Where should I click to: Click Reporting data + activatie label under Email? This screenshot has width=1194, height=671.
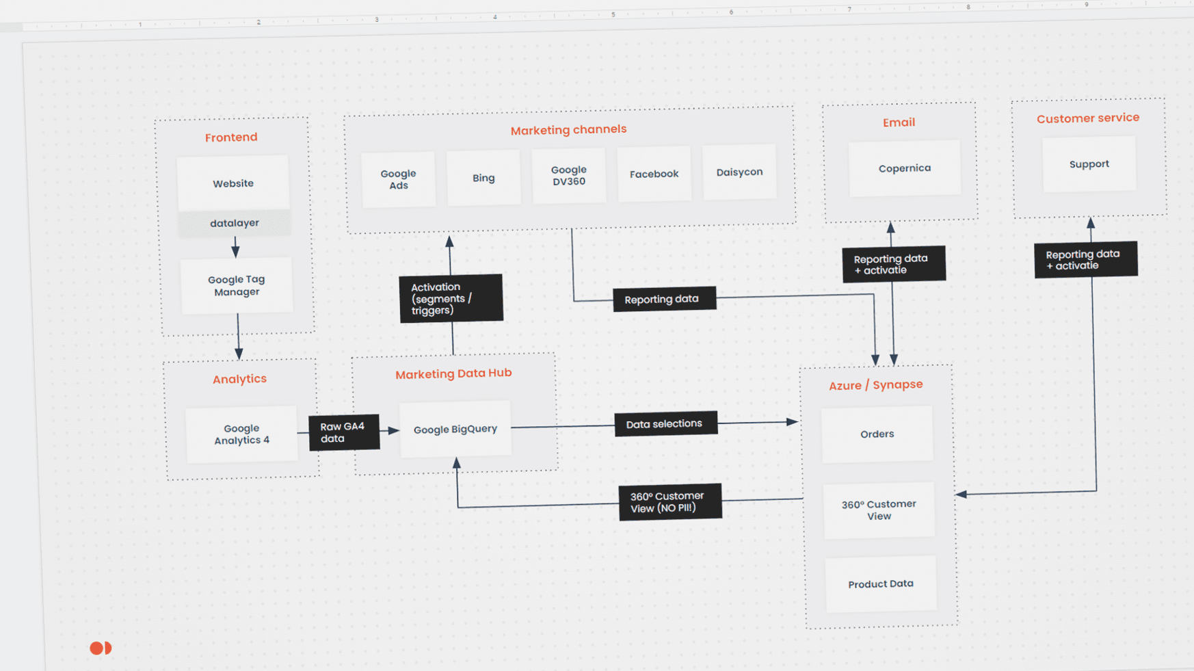pos(894,264)
